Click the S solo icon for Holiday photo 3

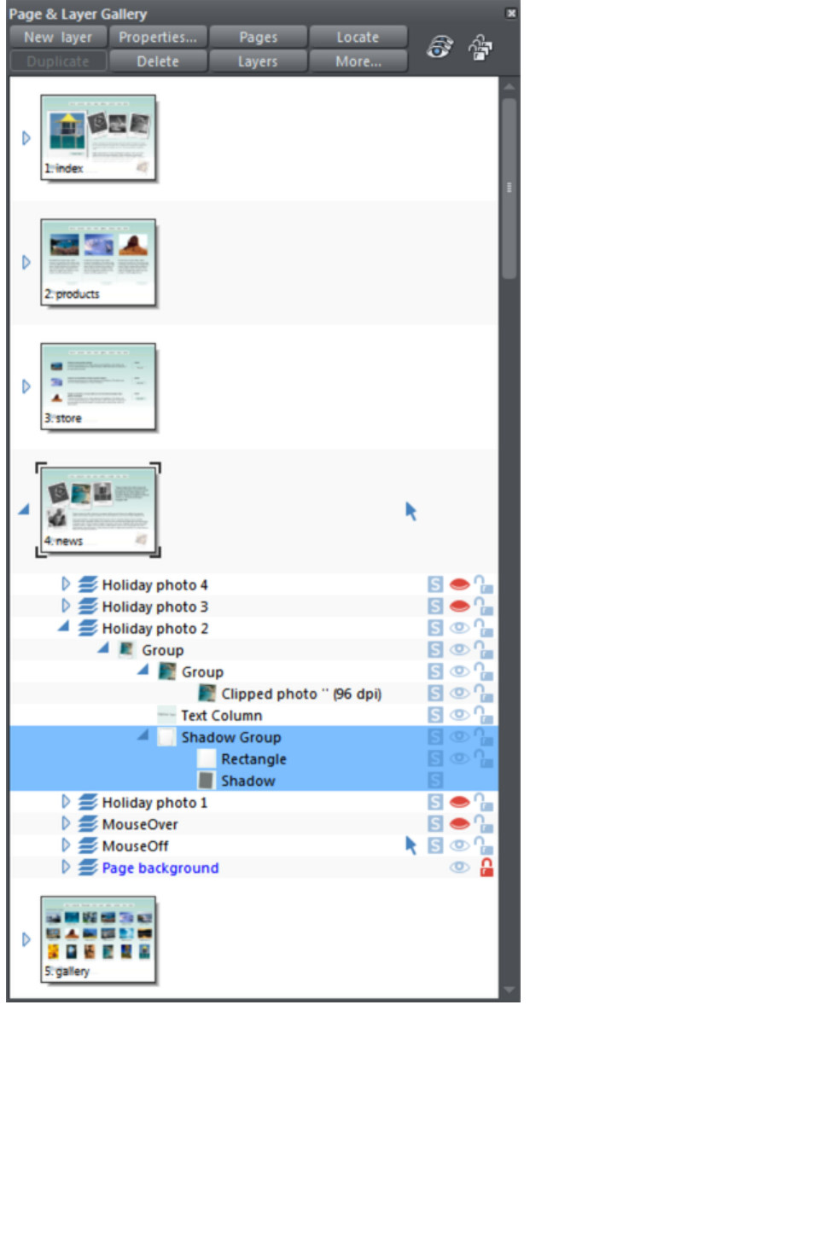[x=435, y=607]
